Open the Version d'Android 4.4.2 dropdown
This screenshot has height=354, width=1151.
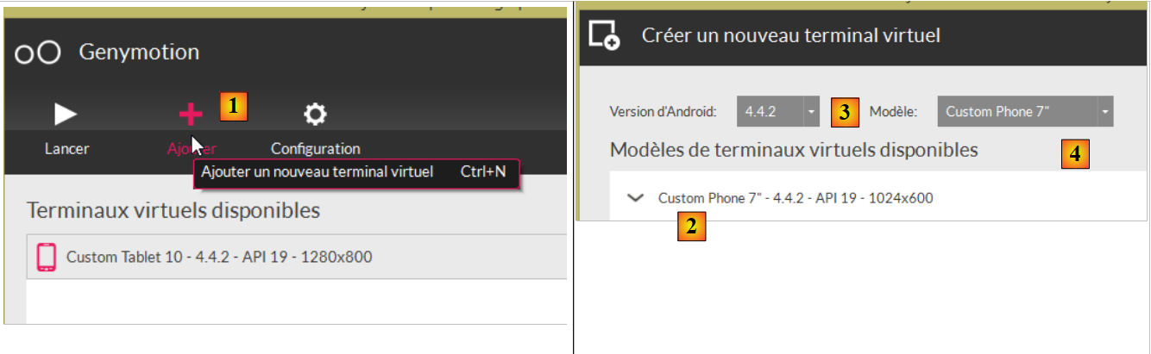pyautogui.click(x=777, y=111)
